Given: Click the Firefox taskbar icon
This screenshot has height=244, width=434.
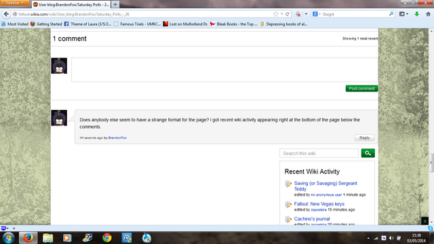Looking at the screenshot, I should coord(28,238).
